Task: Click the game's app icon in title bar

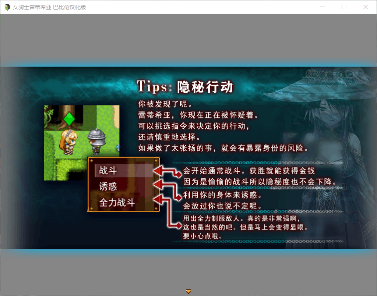Action: coord(7,7)
